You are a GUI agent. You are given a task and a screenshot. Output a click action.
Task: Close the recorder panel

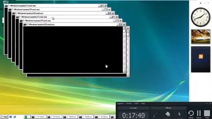pyautogui.click(x=210, y=103)
